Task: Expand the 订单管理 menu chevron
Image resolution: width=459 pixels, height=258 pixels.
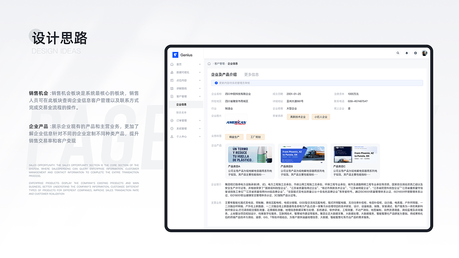Action: 200,121
